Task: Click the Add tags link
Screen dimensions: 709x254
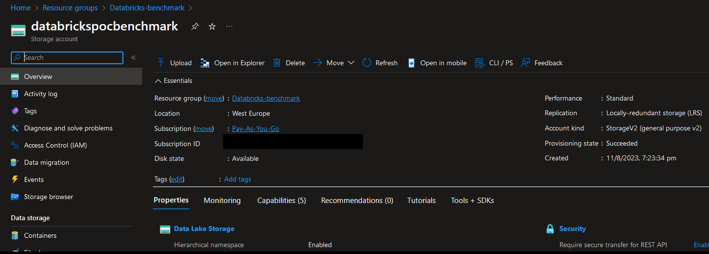Action: click(237, 179)
